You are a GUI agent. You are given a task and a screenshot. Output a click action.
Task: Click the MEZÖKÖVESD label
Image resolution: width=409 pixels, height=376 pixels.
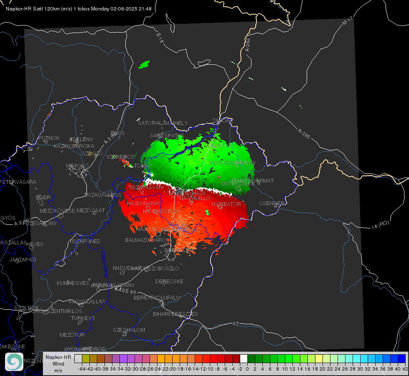57,211
